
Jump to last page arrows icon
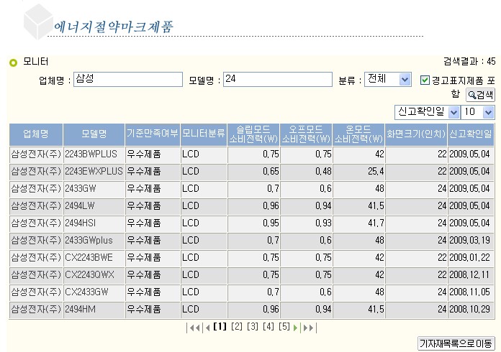309,328
